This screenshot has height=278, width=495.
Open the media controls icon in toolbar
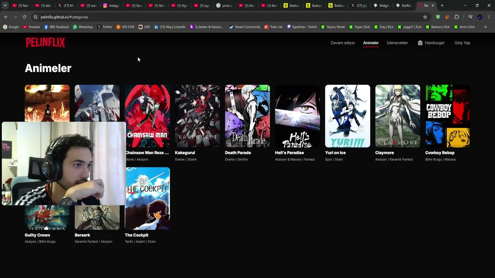click(x=470, y=17)
